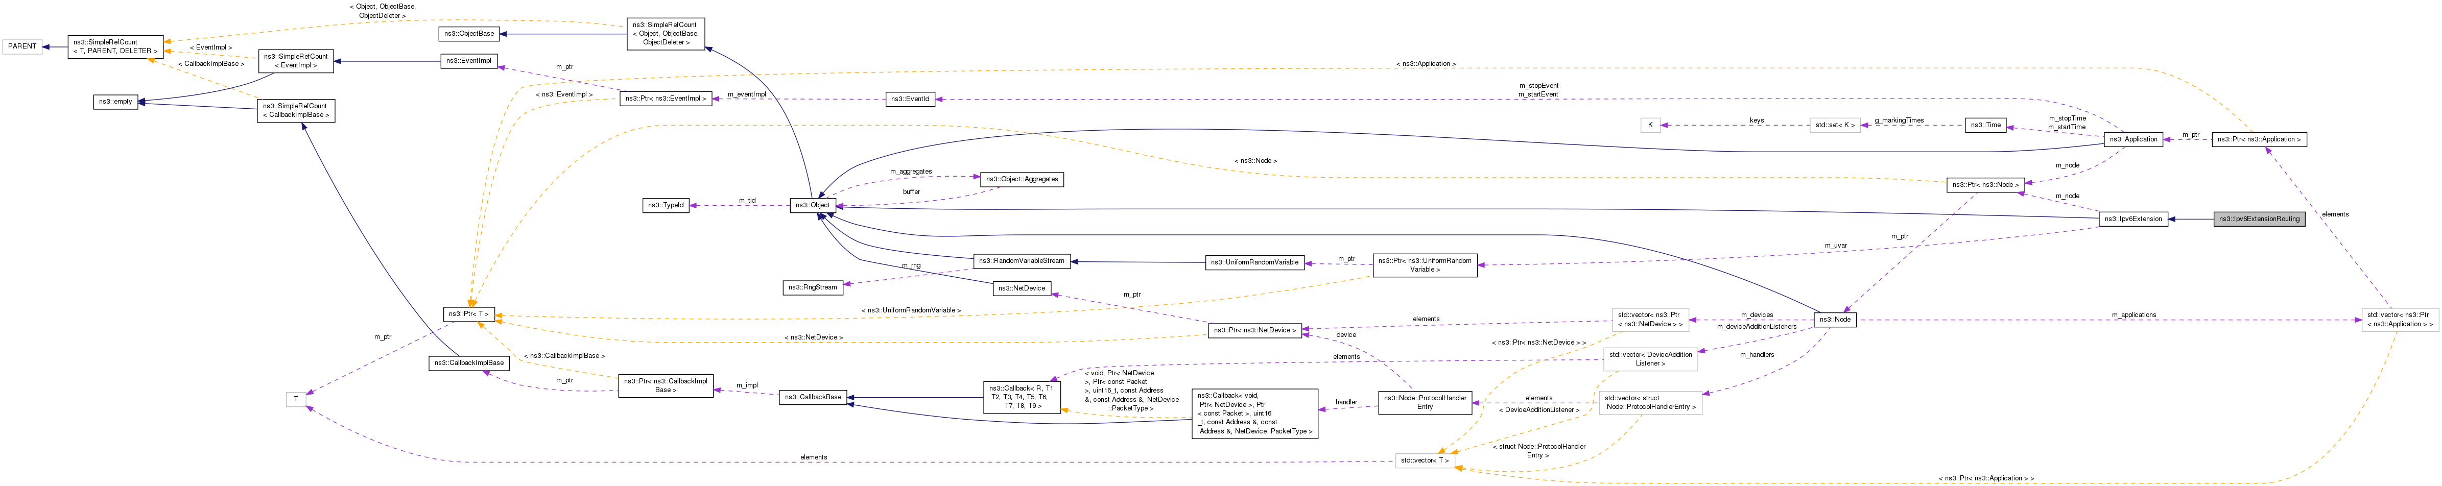Select the ns3::empty node
This screenshot has width=2442, height=486.
[x=115, y=102]
